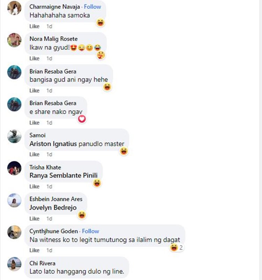The height and width of the screenshot is (280, 262).
Task: Like Samoi's panudlo master comment
Action: (34, 154)
